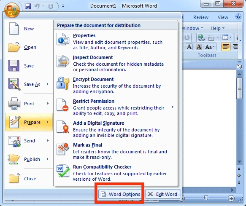Open the insert table dropdown arrow
The image size is (246, 206).
[230, 37]
